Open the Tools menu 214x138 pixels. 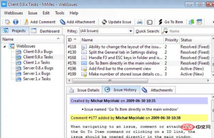click(60, 13)
